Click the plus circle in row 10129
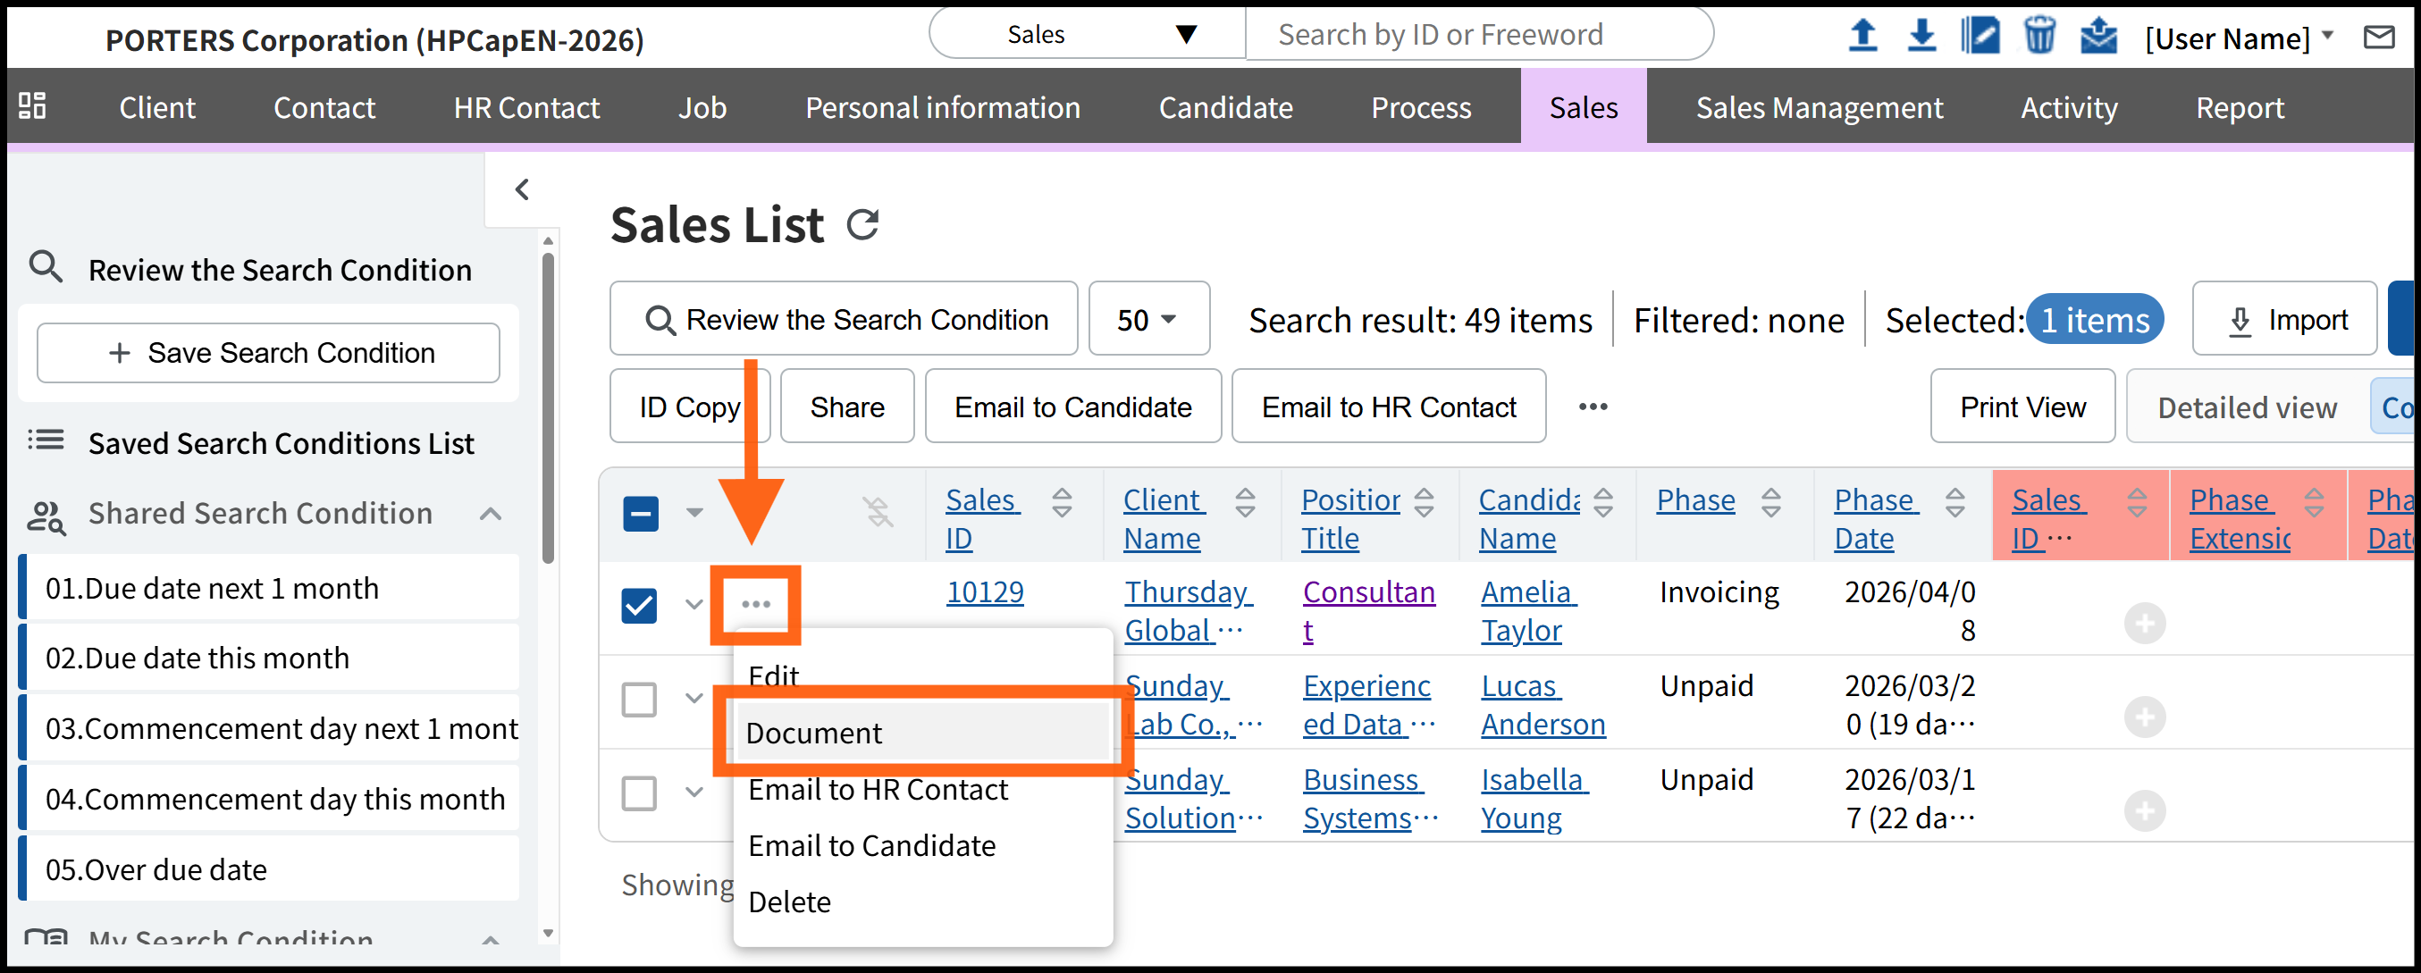Image resolution: width=2421 pixels, height=973 pixels. pos(2144,624)
